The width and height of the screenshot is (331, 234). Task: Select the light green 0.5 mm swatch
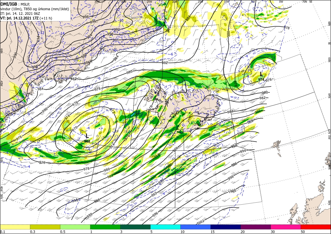(75, 227)
